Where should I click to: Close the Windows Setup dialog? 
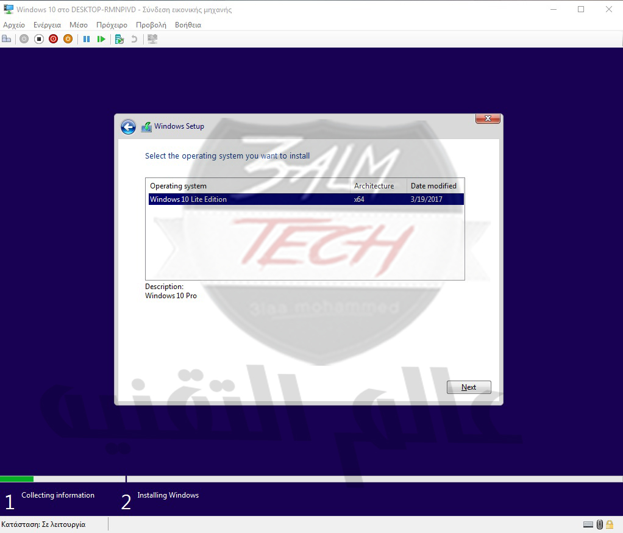tap(488, 118)
